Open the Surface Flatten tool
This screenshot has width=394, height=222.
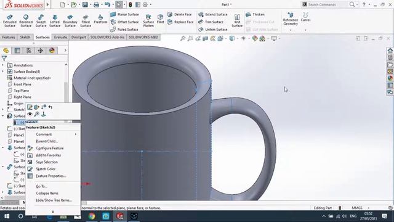[x=148, y=20]
